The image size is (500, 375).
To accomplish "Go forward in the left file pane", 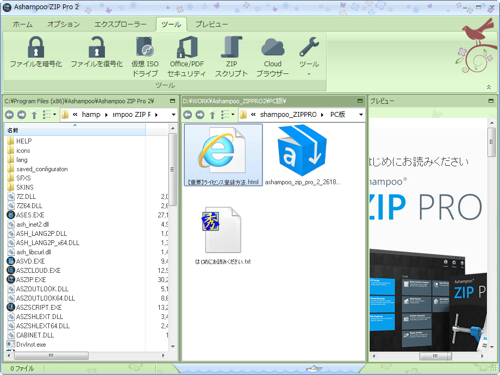I will coord(22,115).
